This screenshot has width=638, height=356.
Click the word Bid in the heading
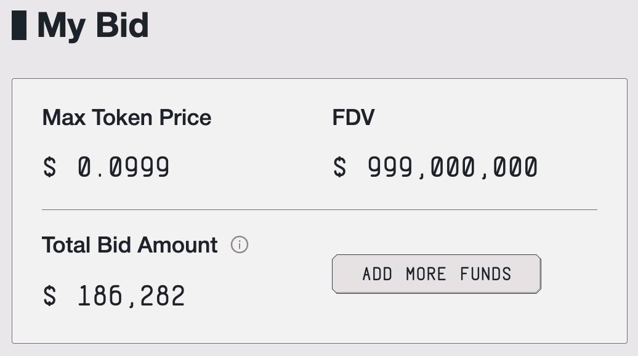click(122, 25)
